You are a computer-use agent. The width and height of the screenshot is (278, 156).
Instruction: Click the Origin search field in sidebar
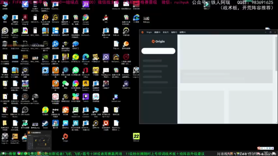tap(158, 51)
